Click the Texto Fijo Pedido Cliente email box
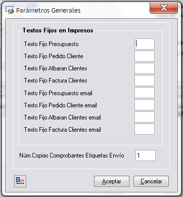Image resolution: width=183 pixels, height=197 pixels. (x=145, y=105)
